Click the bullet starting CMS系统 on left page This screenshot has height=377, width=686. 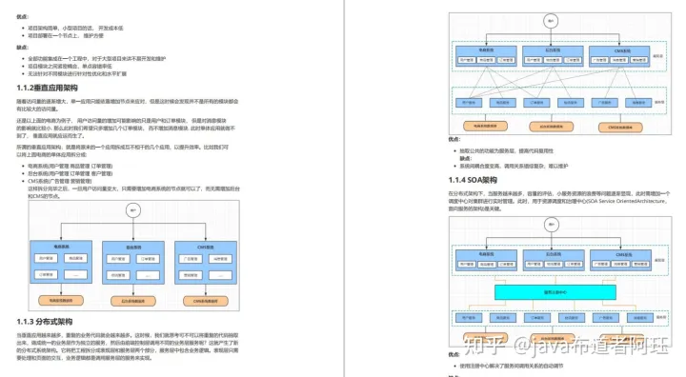pyautogui.click(x=60, y=181)
